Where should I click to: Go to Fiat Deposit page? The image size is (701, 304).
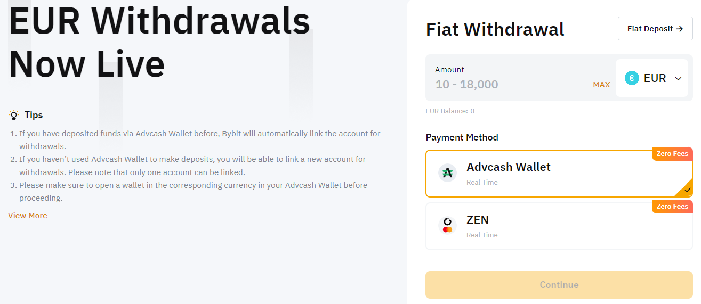click(655, 29)
